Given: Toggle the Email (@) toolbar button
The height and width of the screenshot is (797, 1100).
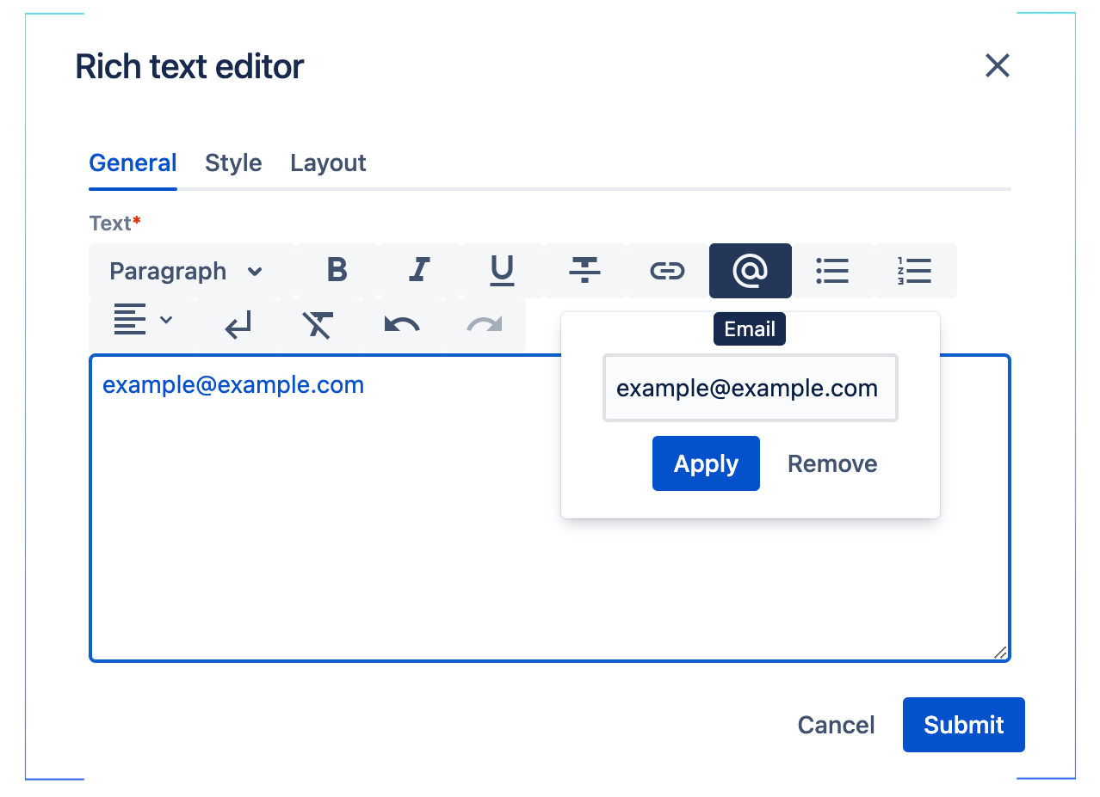Looking at the screenshot, I should pyautogui.click(x=750, y=271).
